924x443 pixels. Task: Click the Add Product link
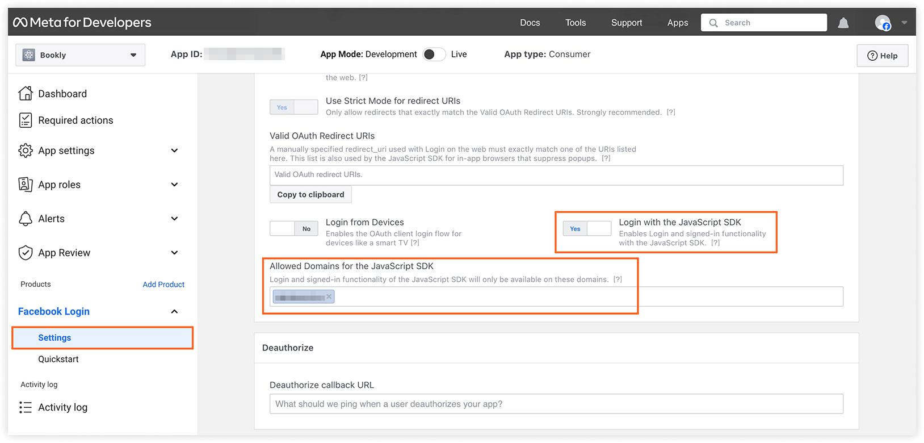pos(163,285)
